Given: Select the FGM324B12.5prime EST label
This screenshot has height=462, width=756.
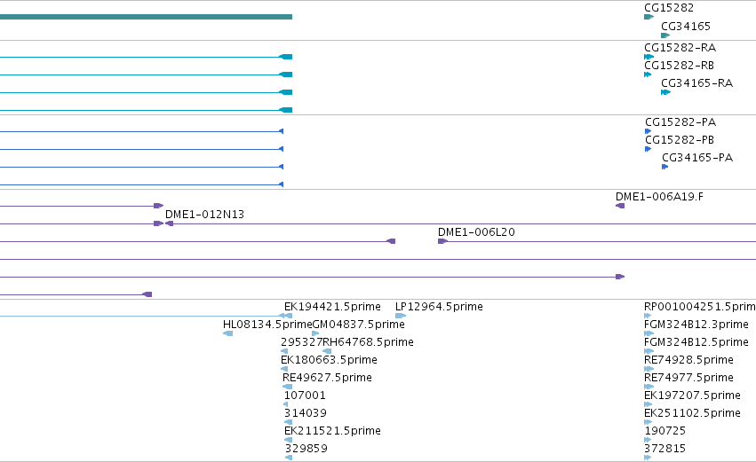Looking at the screenshot, I should (696, 342).
